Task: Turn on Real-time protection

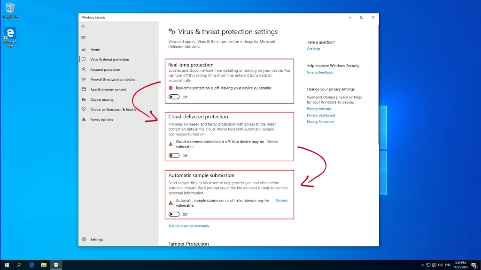Action: 174,96
